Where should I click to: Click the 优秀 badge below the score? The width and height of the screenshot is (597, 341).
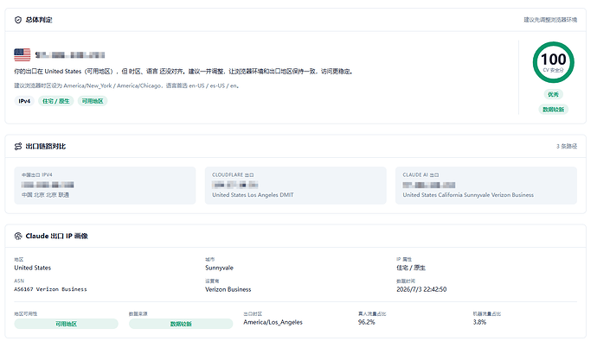coord(553,94)
